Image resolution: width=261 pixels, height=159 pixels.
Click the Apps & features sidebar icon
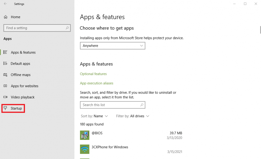[x=5, y=52]
